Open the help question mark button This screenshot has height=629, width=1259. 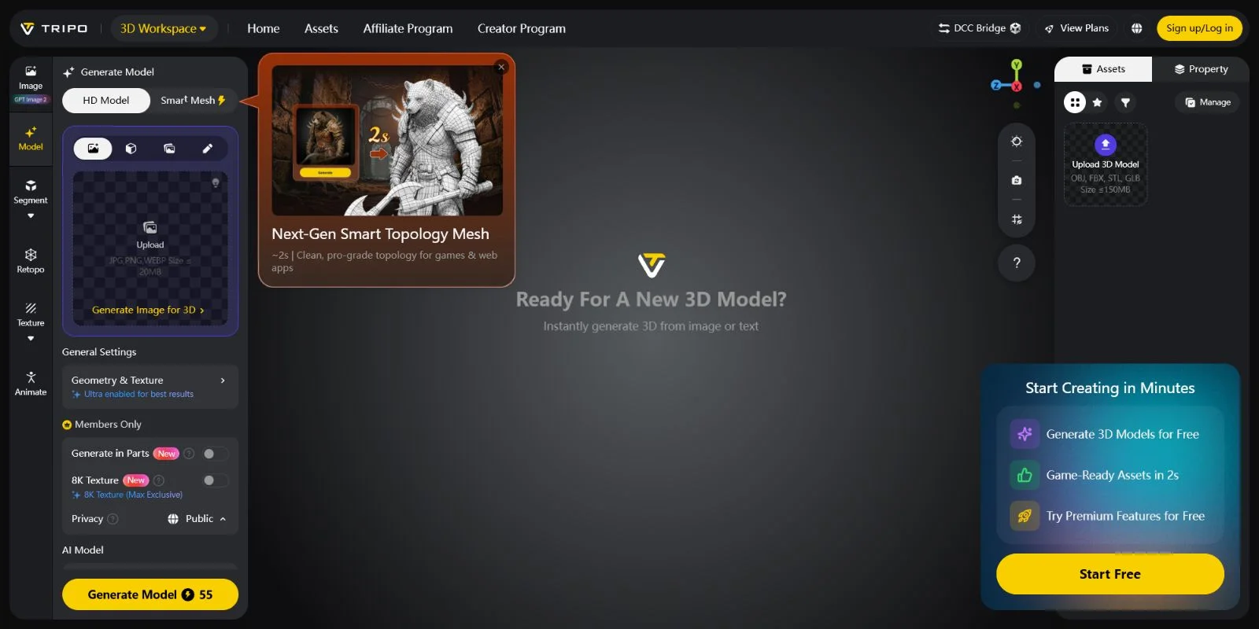click(x=1017, y=263)
